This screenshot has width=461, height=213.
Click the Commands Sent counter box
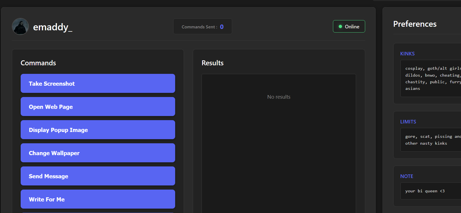[202, 27]
